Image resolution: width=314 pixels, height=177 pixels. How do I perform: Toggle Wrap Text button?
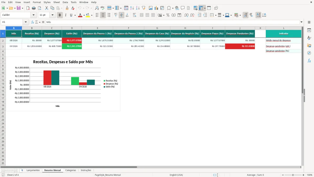[134, 15]
